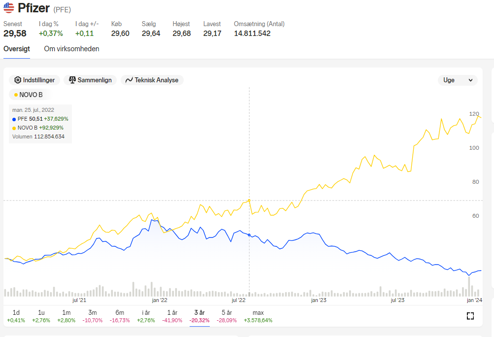
Task: Select the 6m time range
Action: 120,316
